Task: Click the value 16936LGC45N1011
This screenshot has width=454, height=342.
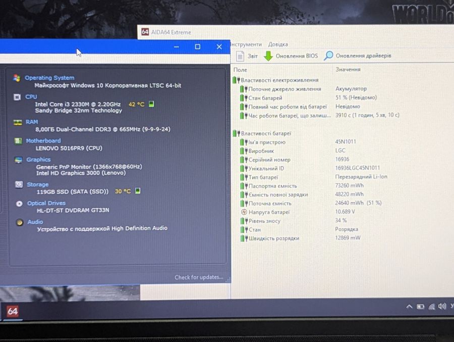Action: 357,168
